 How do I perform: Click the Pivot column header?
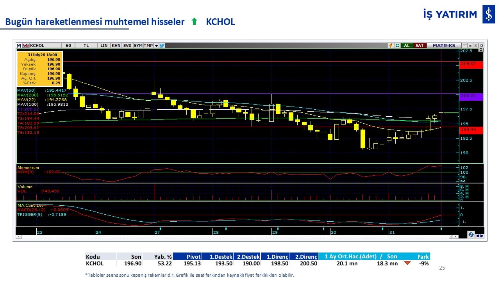pos(187,256)
